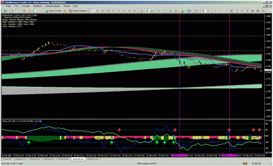Image resolution: width=273 pixels, height=166 pixels.
Task: Open the Invoegen menu
Action: pyautogui.click(x=26, y=6)
